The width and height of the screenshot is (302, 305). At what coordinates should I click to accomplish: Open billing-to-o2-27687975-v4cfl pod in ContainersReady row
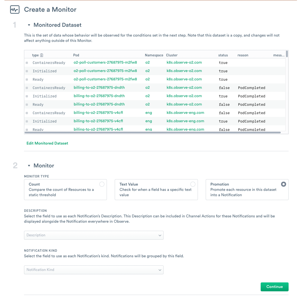coord(98,113)
